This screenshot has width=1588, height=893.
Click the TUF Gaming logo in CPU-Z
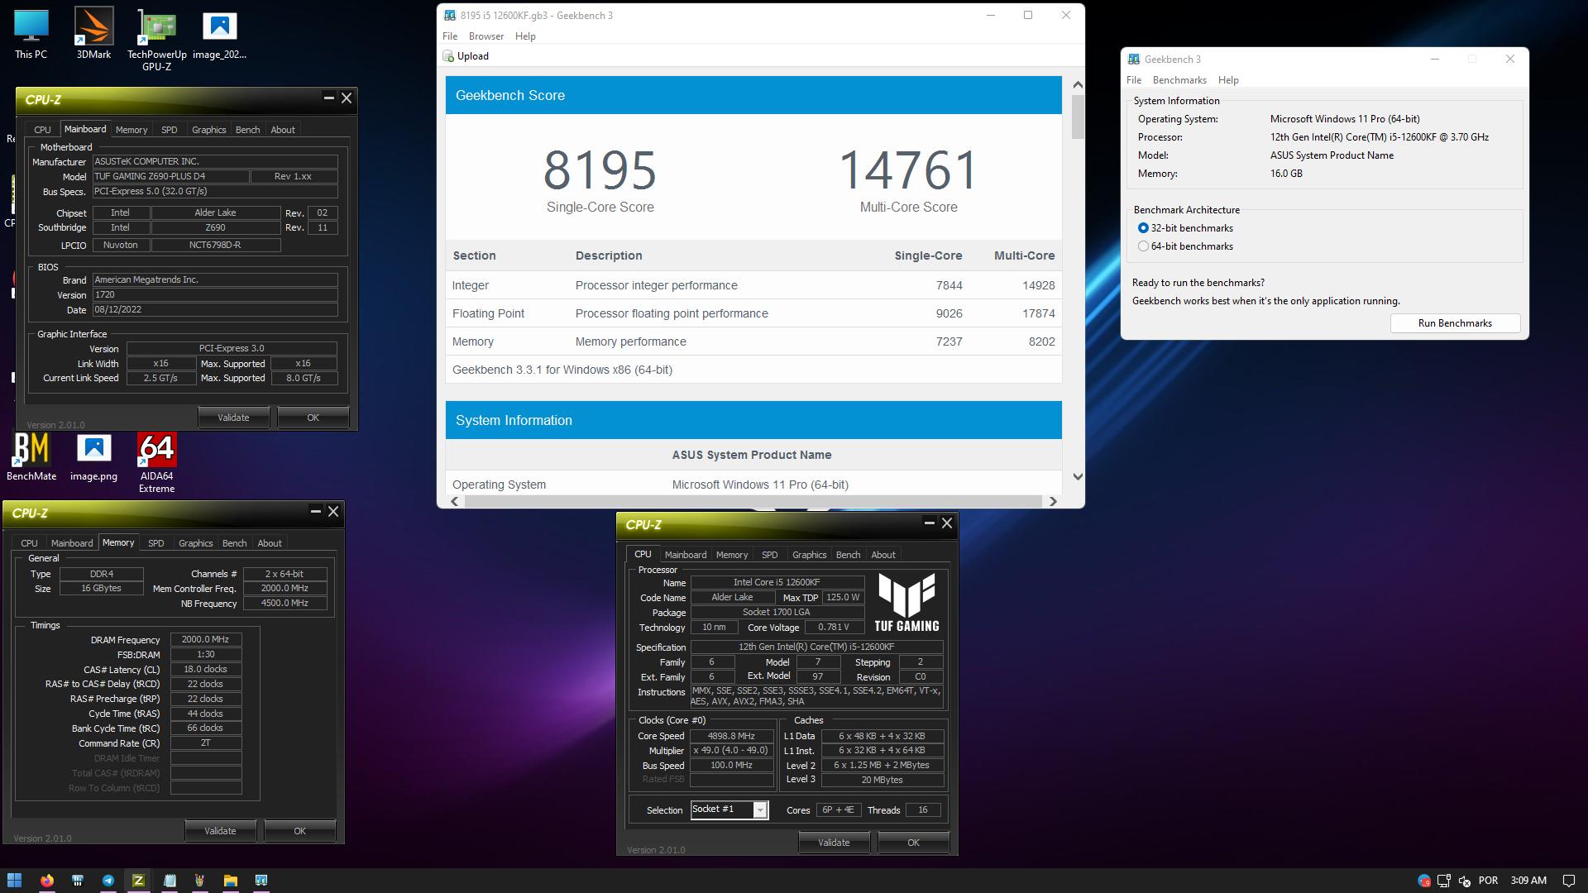pos(907,603)
